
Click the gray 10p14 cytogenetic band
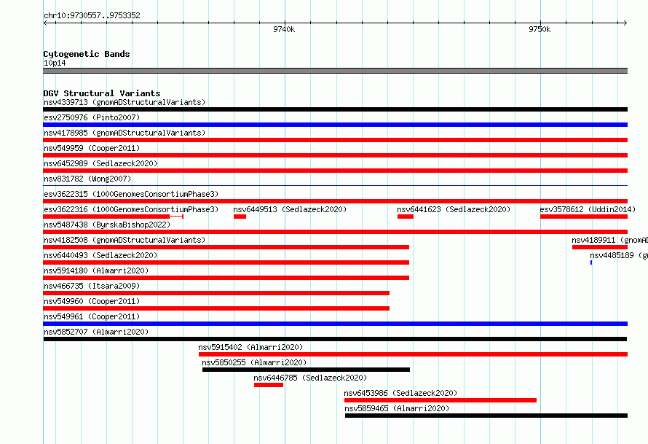(335, 71)
